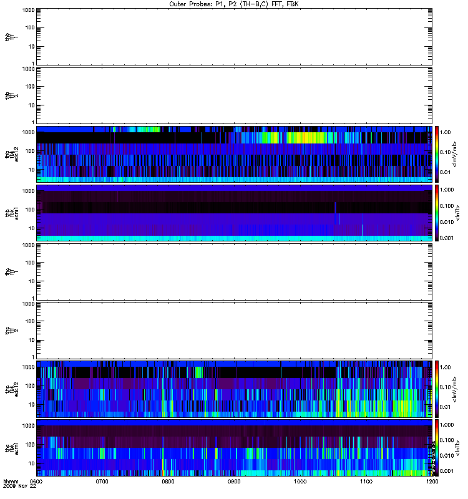The width and height of the screenshot is (468, 499).
Task: Select the 'thc fff 2' panel axis label
Action: (x=11, y=331)
